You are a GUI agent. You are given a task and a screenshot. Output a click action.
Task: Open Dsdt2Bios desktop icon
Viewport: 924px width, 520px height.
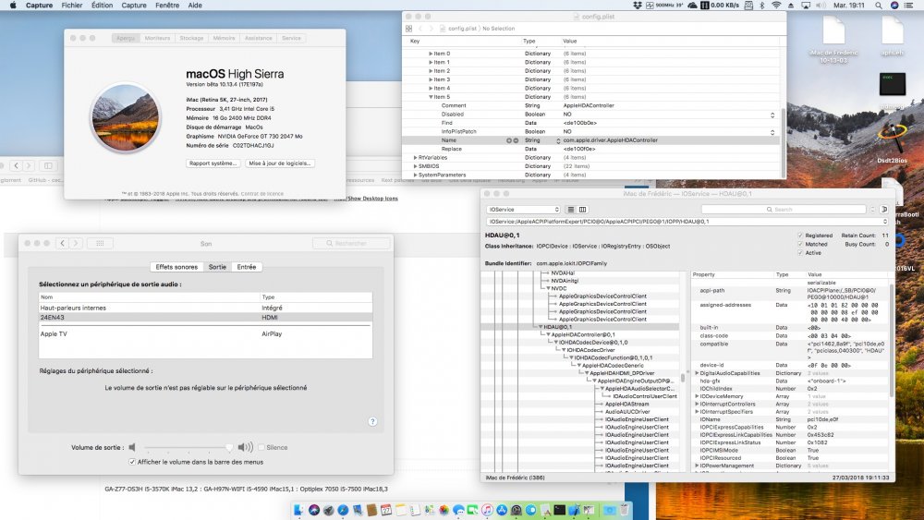point(892,142)
